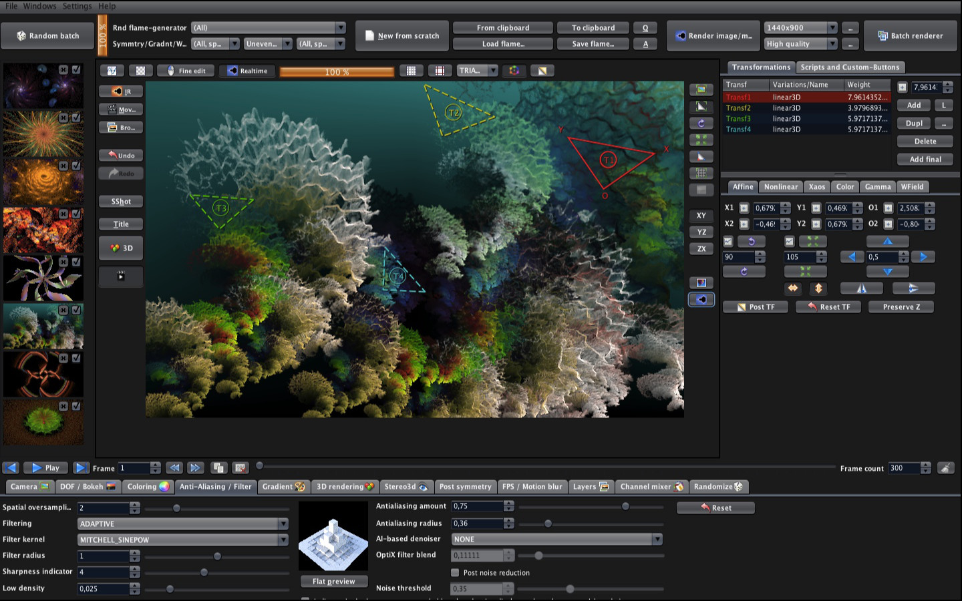Viewport: 962px width, 601px height.
Task: Click the Antialiasing amount slider handle
Action: pyautogui.click(x=625, y=506)
